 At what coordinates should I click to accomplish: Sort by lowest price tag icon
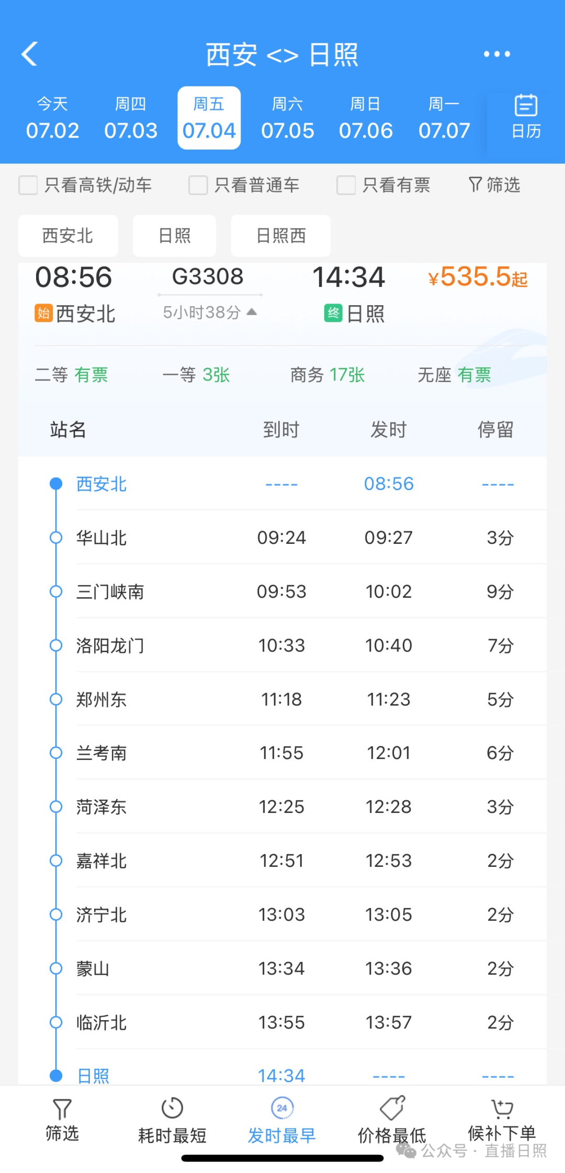pos(392,1108)
